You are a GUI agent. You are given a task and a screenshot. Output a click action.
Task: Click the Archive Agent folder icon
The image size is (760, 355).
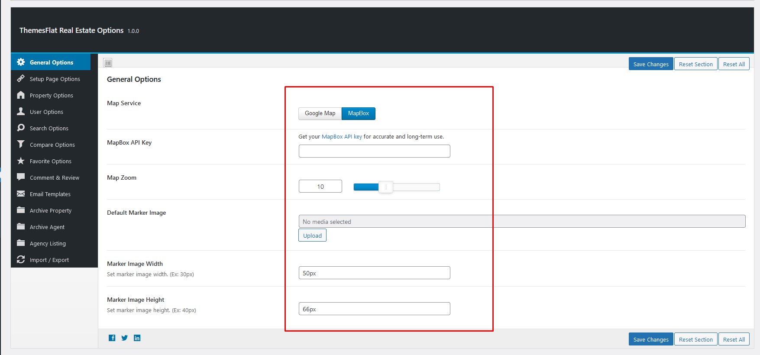(x=21, y=226)
